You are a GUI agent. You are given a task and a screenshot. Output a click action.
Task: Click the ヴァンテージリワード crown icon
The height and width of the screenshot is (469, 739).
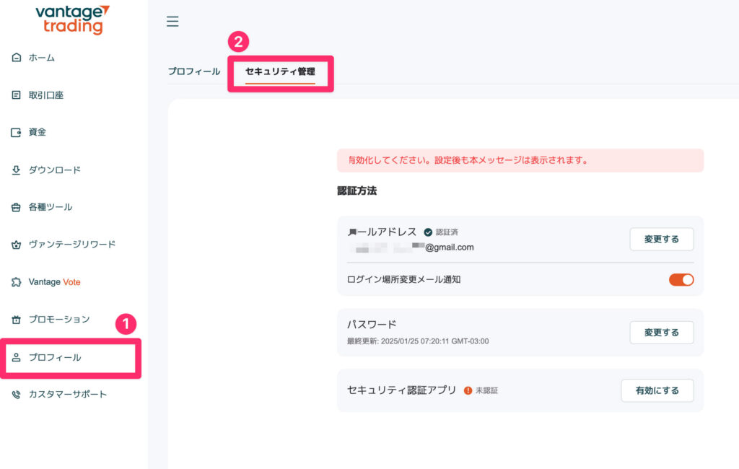tap(16, 245)
